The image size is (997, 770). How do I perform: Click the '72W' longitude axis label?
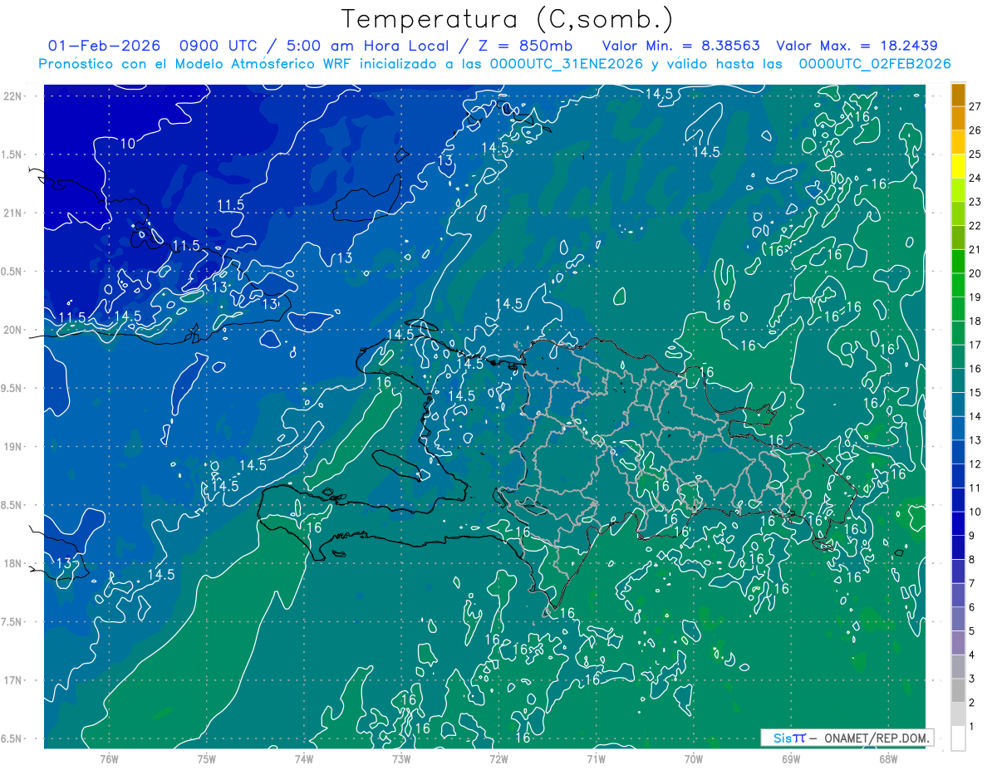pyautogui.click(x=498, y=758)
